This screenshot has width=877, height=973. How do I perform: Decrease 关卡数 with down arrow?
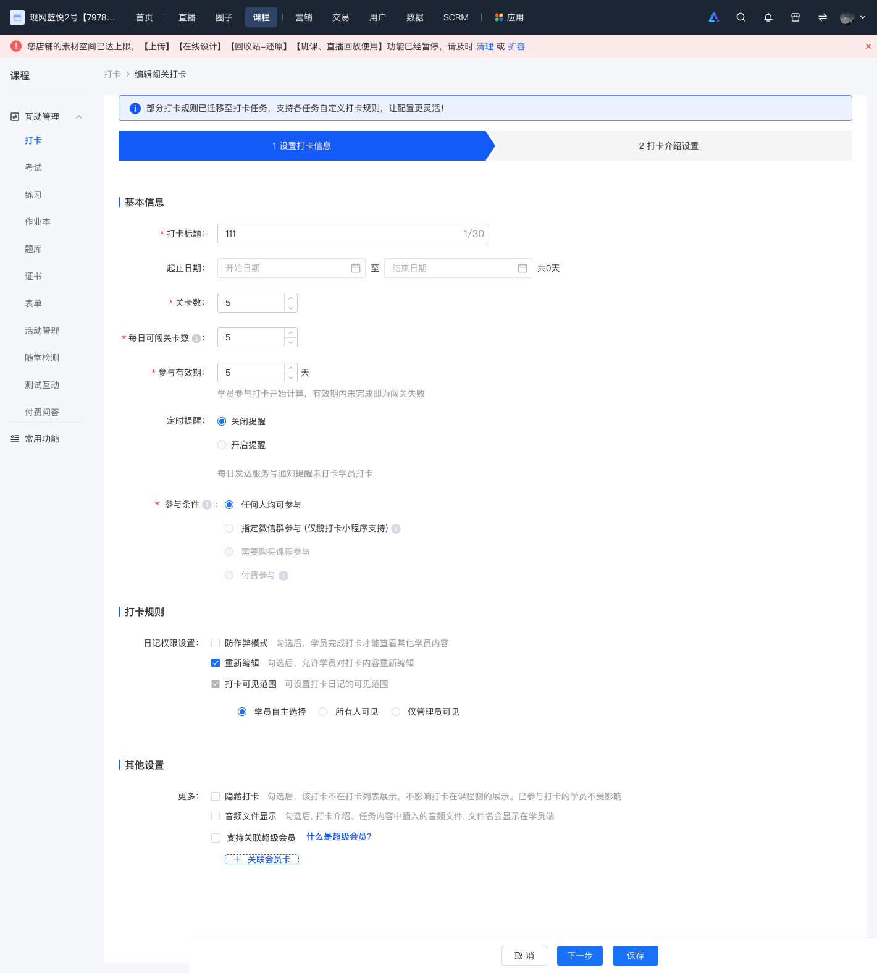click(291, 308)
